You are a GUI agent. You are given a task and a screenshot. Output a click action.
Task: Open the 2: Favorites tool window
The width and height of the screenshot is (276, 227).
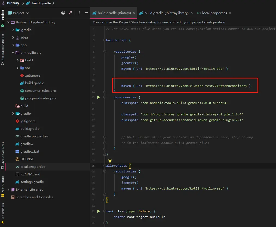(x=3, y=213)
